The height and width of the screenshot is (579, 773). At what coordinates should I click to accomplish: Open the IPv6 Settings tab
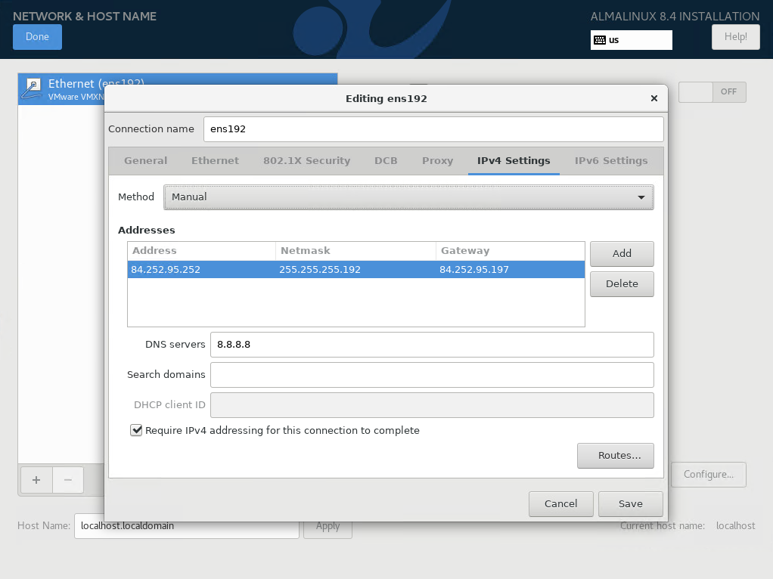pos(611,160)
